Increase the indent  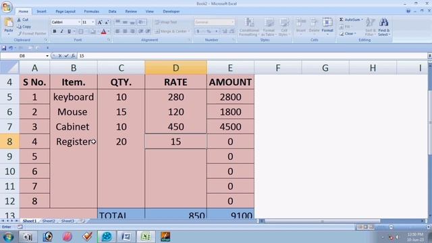[148, 32]
